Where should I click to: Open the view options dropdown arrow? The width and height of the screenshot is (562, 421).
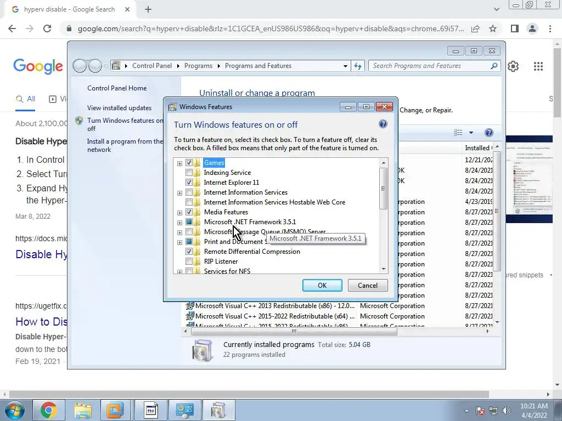tap(471, 133)
